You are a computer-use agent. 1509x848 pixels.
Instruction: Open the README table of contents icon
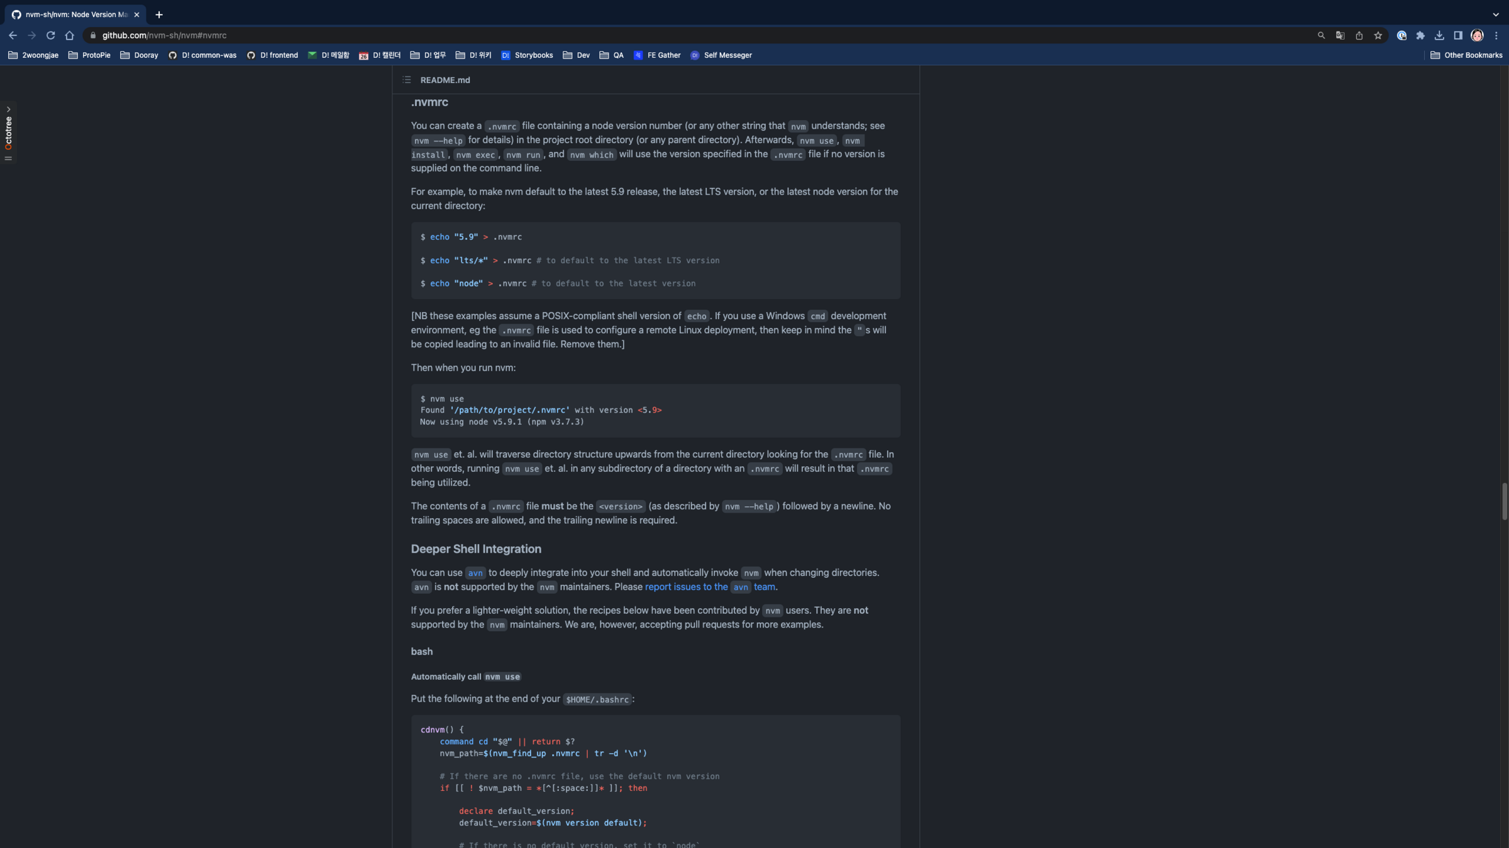pyautogui.click(x=406, y=80)
